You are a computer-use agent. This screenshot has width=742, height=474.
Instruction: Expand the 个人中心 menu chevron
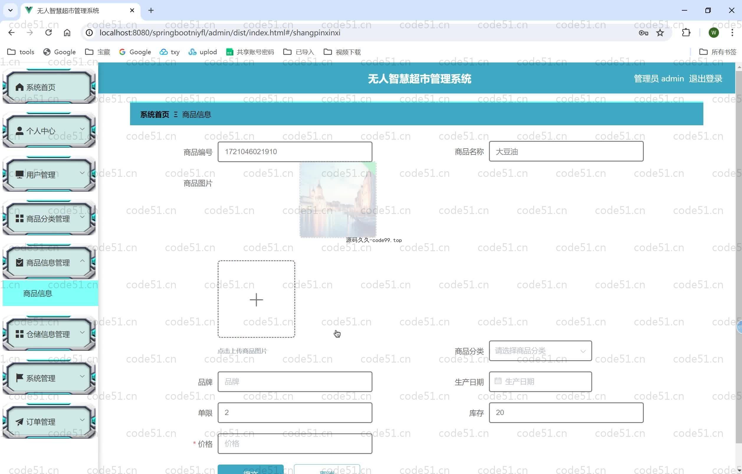pyautogui.click(x=82, y=129)
